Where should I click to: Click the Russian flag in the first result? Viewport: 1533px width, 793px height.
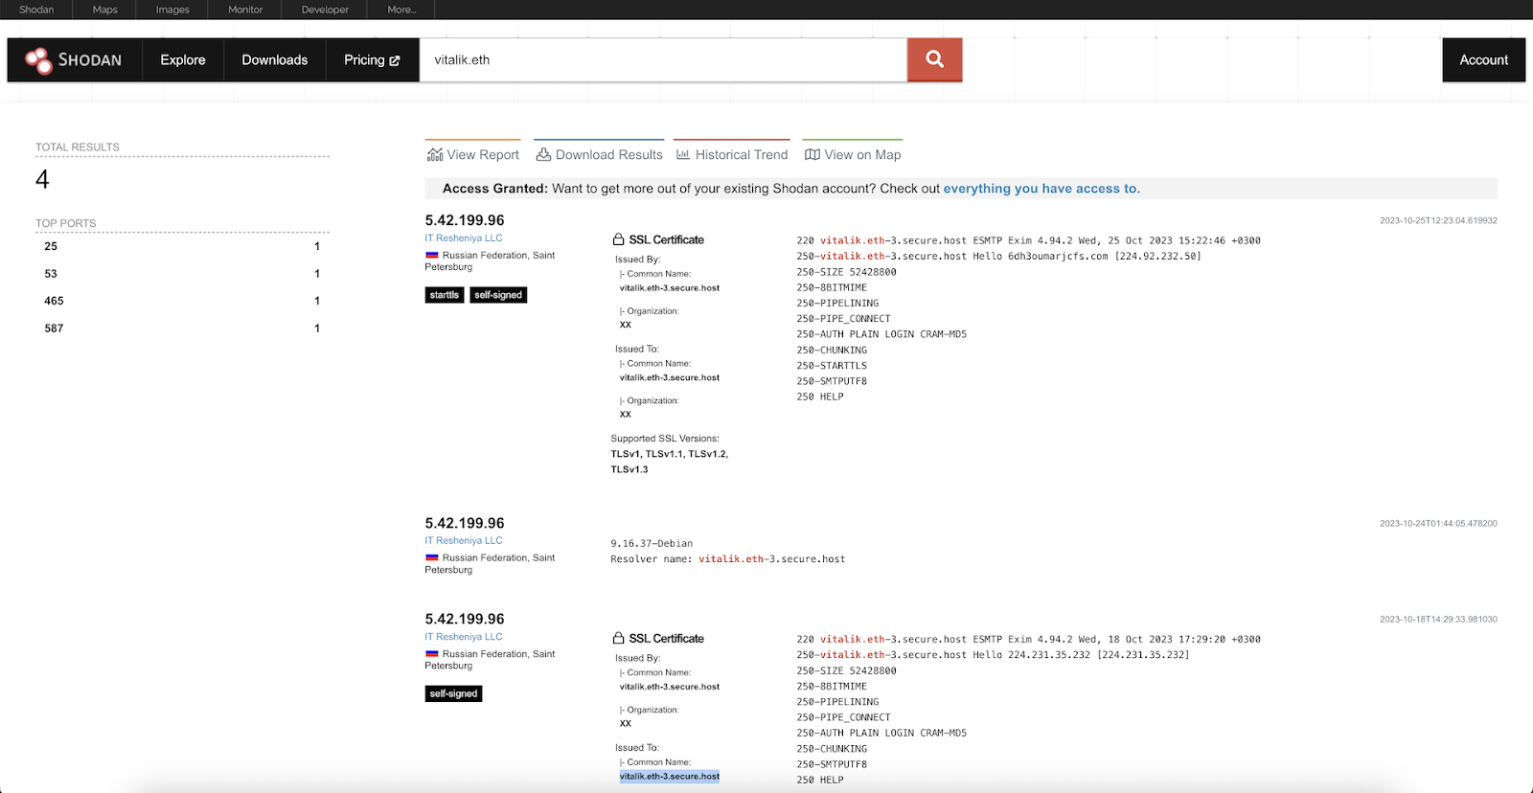[432, 255]
